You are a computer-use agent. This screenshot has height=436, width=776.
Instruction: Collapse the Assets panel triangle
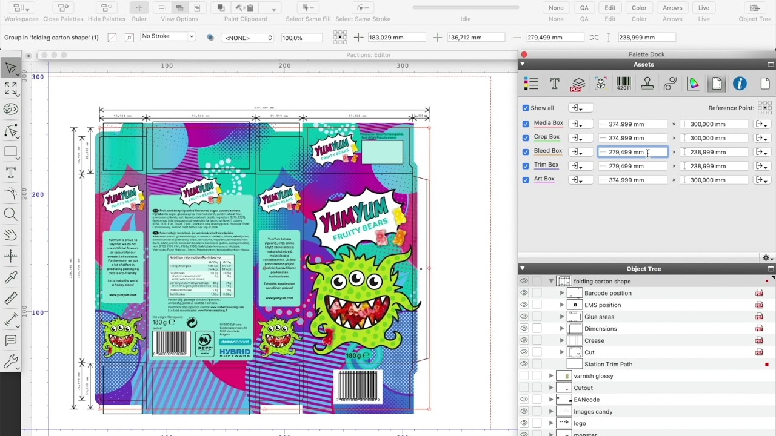coord(523,64)
